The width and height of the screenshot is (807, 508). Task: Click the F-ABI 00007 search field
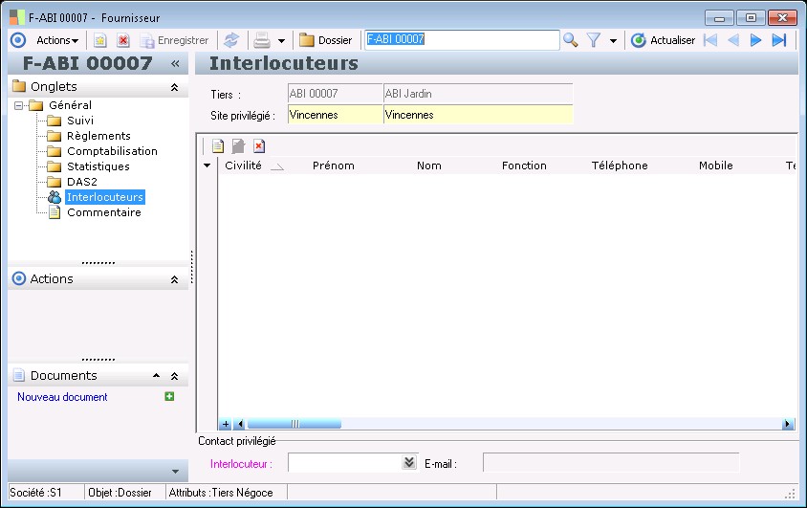(462, 39)
